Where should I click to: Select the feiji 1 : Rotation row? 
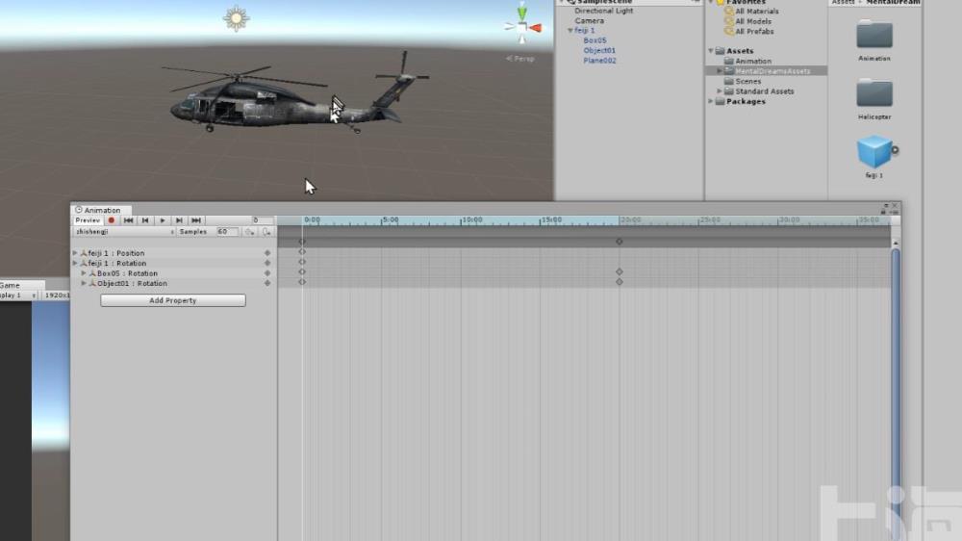tap(173, 263)
